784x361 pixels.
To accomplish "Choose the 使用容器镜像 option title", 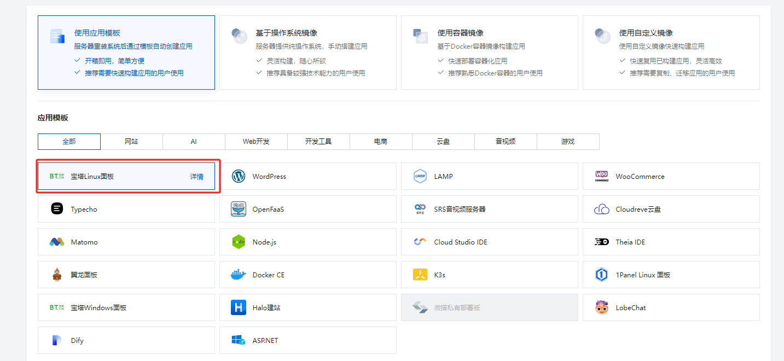I will [460, 33].
